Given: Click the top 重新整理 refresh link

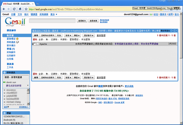Looking at the screenshot, I should [101, 35].
